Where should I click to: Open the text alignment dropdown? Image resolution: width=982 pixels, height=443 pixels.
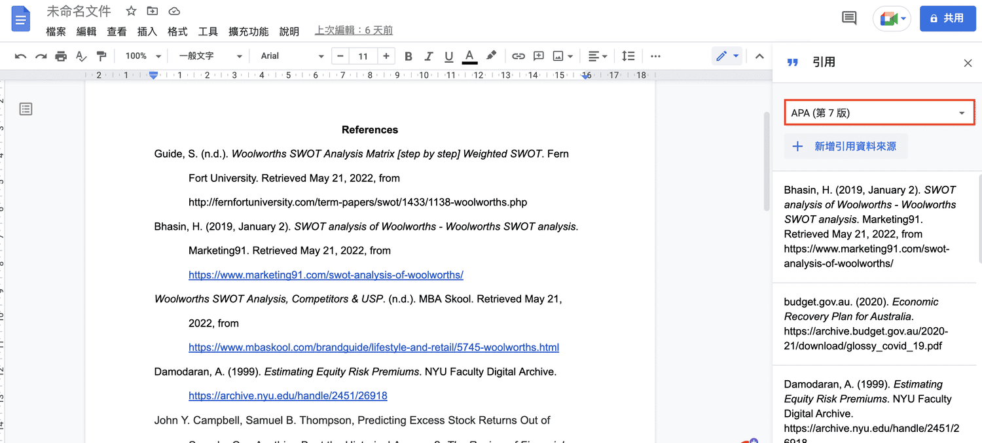click(x=597, y=56)
